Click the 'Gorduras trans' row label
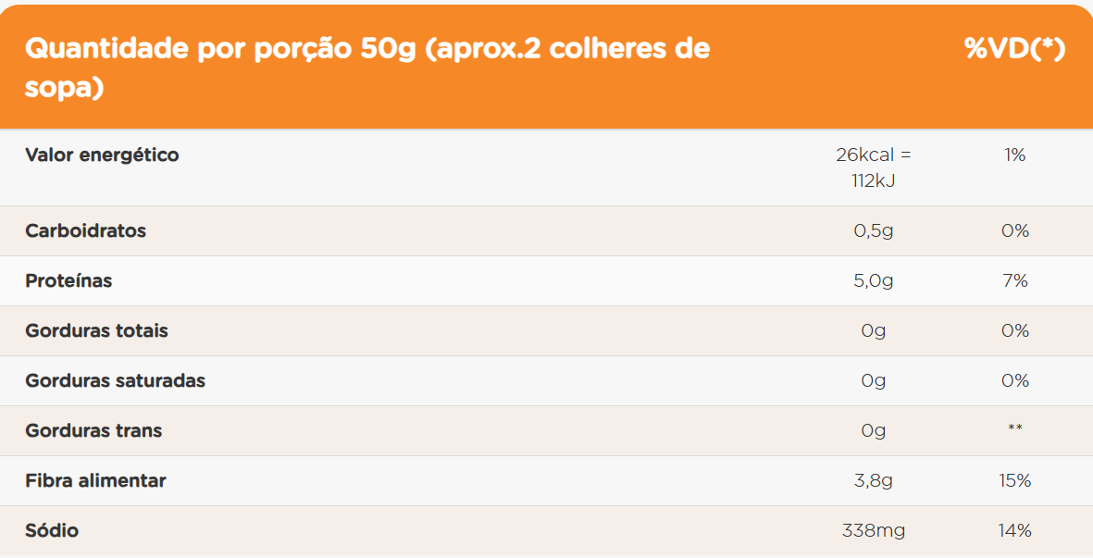The width and height of the screenshot is (1093, 558). [x=93, y=431]
